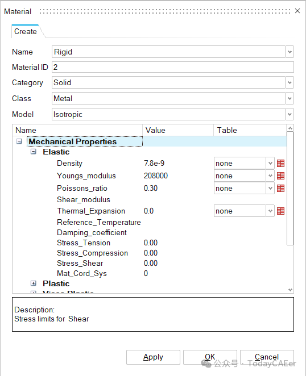This screenshot has width=306, height=376.
Task: Open the Density table icon
Action: click(x=280, y=164)
